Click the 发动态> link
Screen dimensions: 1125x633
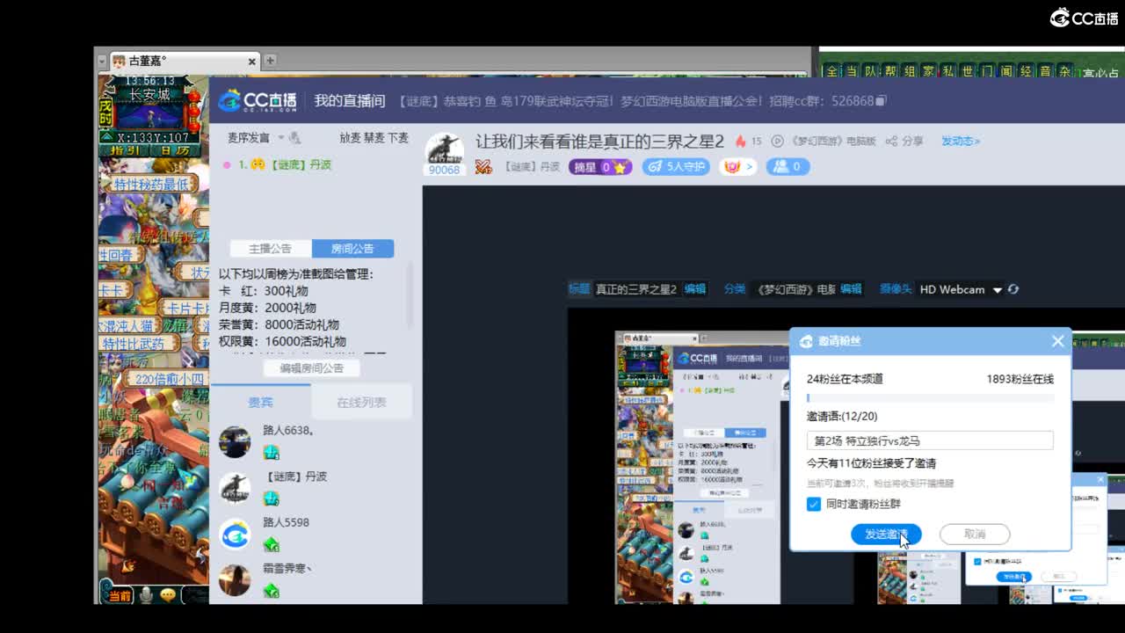point(961,141)
